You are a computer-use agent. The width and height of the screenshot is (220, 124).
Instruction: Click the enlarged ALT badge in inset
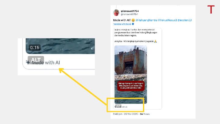point(36,60)
